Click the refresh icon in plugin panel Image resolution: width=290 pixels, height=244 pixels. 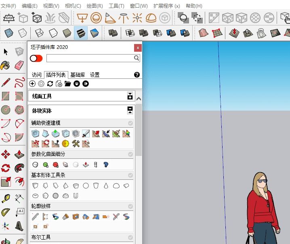coord(50,84)
